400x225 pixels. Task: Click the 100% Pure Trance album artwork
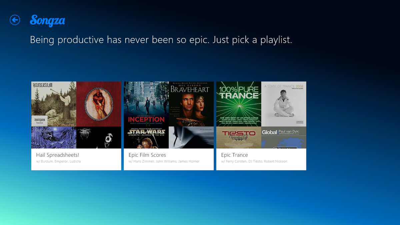coord(239,104)
